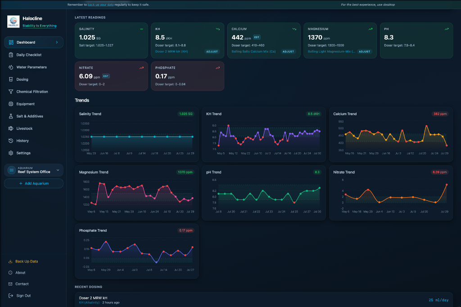The height and width of the screenshot is (307, 461).
Task: Click the Daily Checklist clipboard icon
Action: pyautogui.click(x=11, y=55)
